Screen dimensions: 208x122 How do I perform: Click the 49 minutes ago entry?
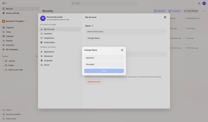[192, 48]
